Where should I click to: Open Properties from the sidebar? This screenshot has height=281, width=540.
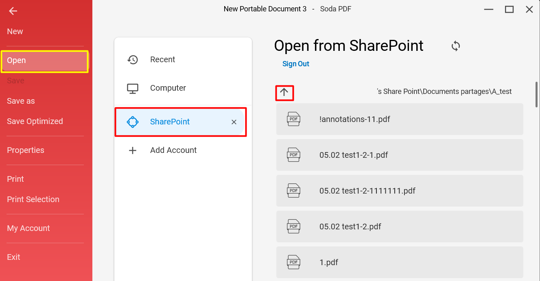tap(26, 150)
